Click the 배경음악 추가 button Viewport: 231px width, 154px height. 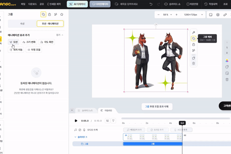134,130
